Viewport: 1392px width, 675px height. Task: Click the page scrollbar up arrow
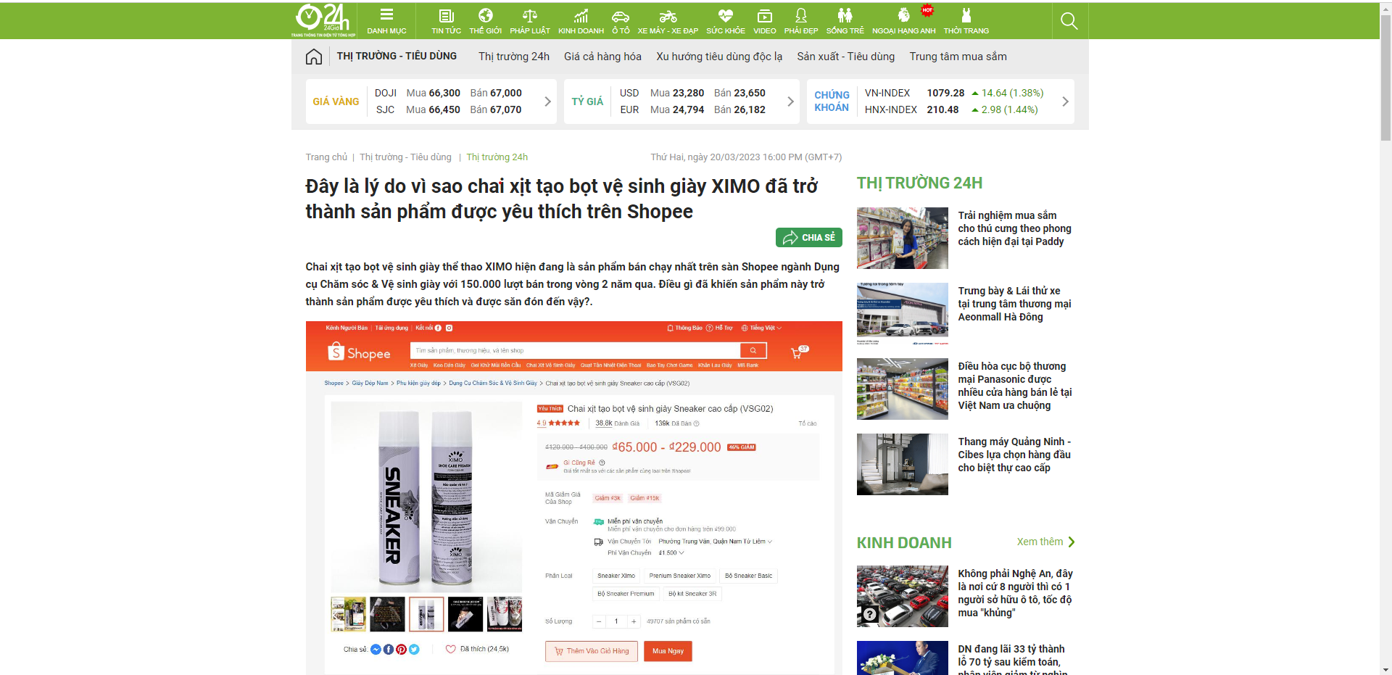[x=1385, y=8]
